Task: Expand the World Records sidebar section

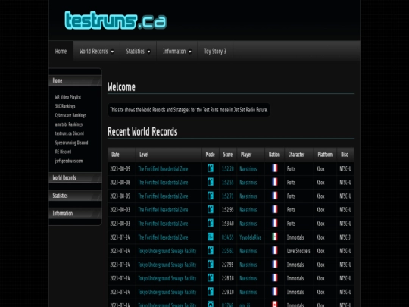Action: [x=75, y=178]
